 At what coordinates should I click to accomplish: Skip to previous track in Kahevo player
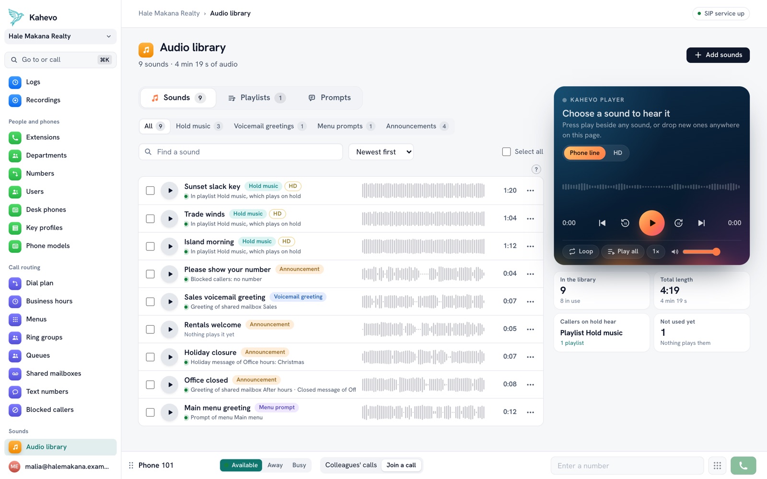(x=602, y=223)
